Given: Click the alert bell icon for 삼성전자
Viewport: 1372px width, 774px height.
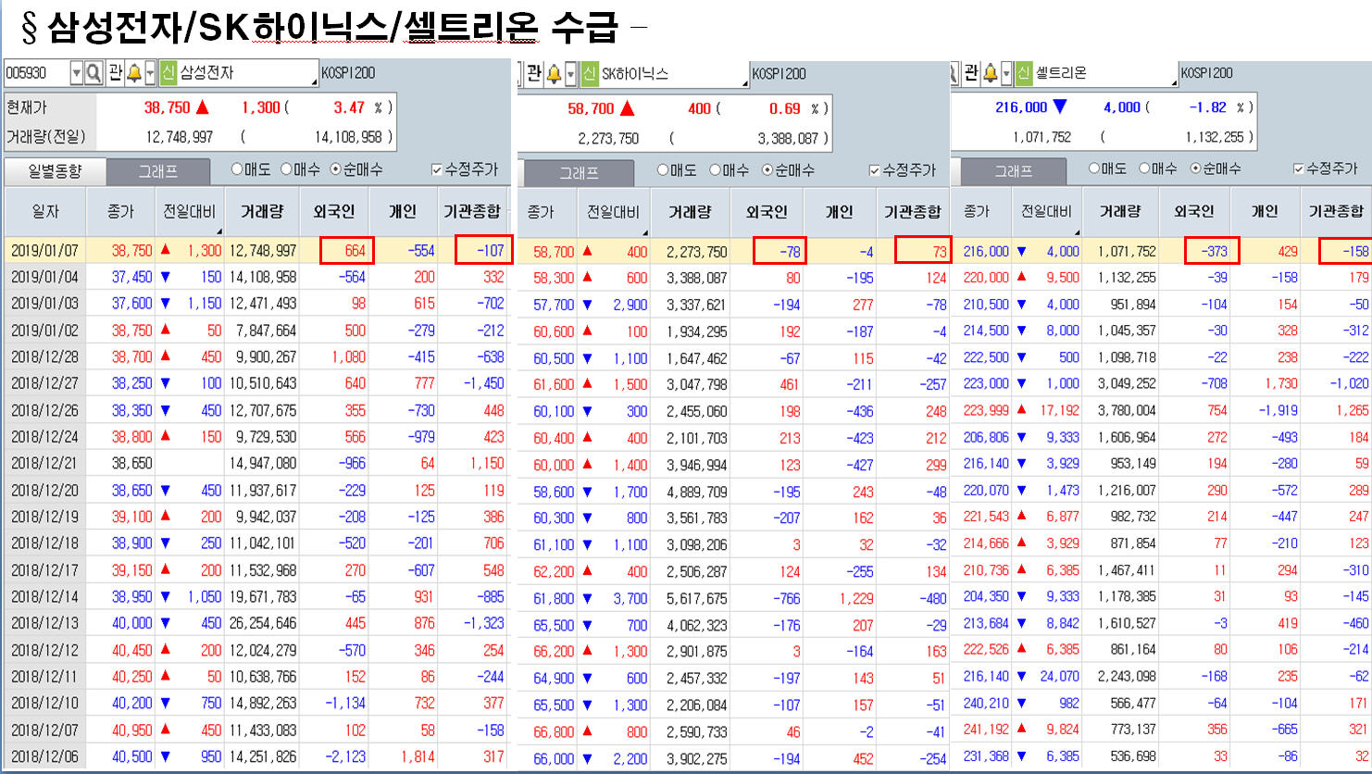Looking at the screenshot, I should (134, 72).
